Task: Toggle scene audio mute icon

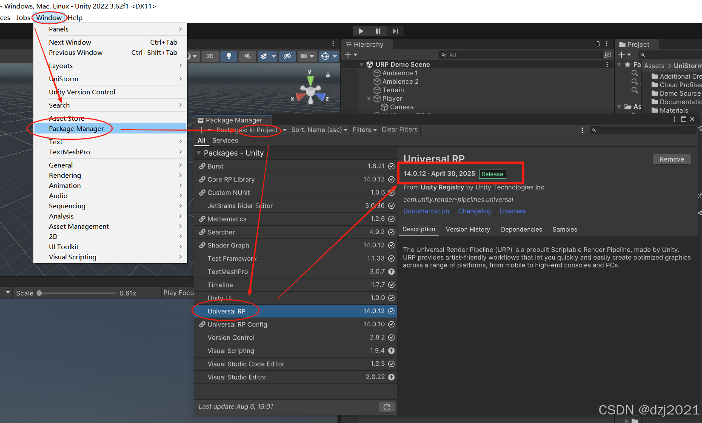Action: [248, 56]
